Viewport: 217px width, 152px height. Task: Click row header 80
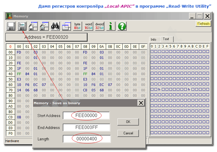click(x=11, y=96)
